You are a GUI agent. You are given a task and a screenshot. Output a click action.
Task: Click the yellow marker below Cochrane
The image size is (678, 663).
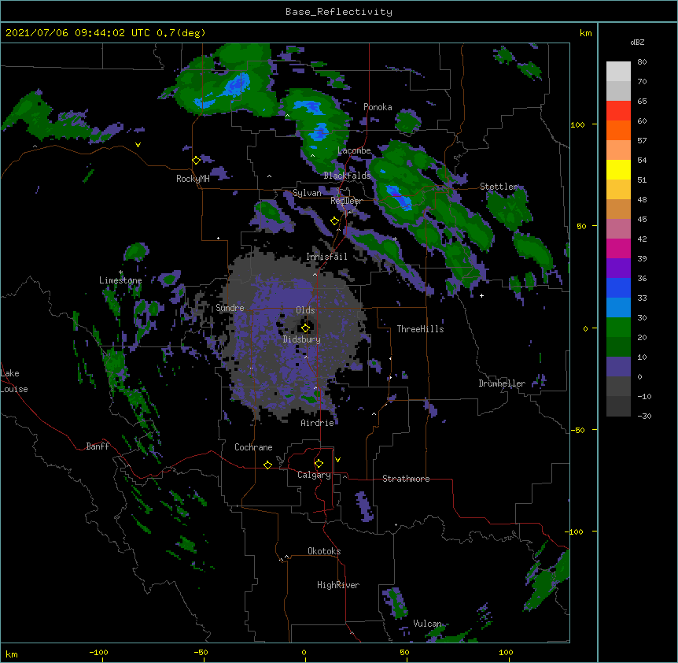267,465
